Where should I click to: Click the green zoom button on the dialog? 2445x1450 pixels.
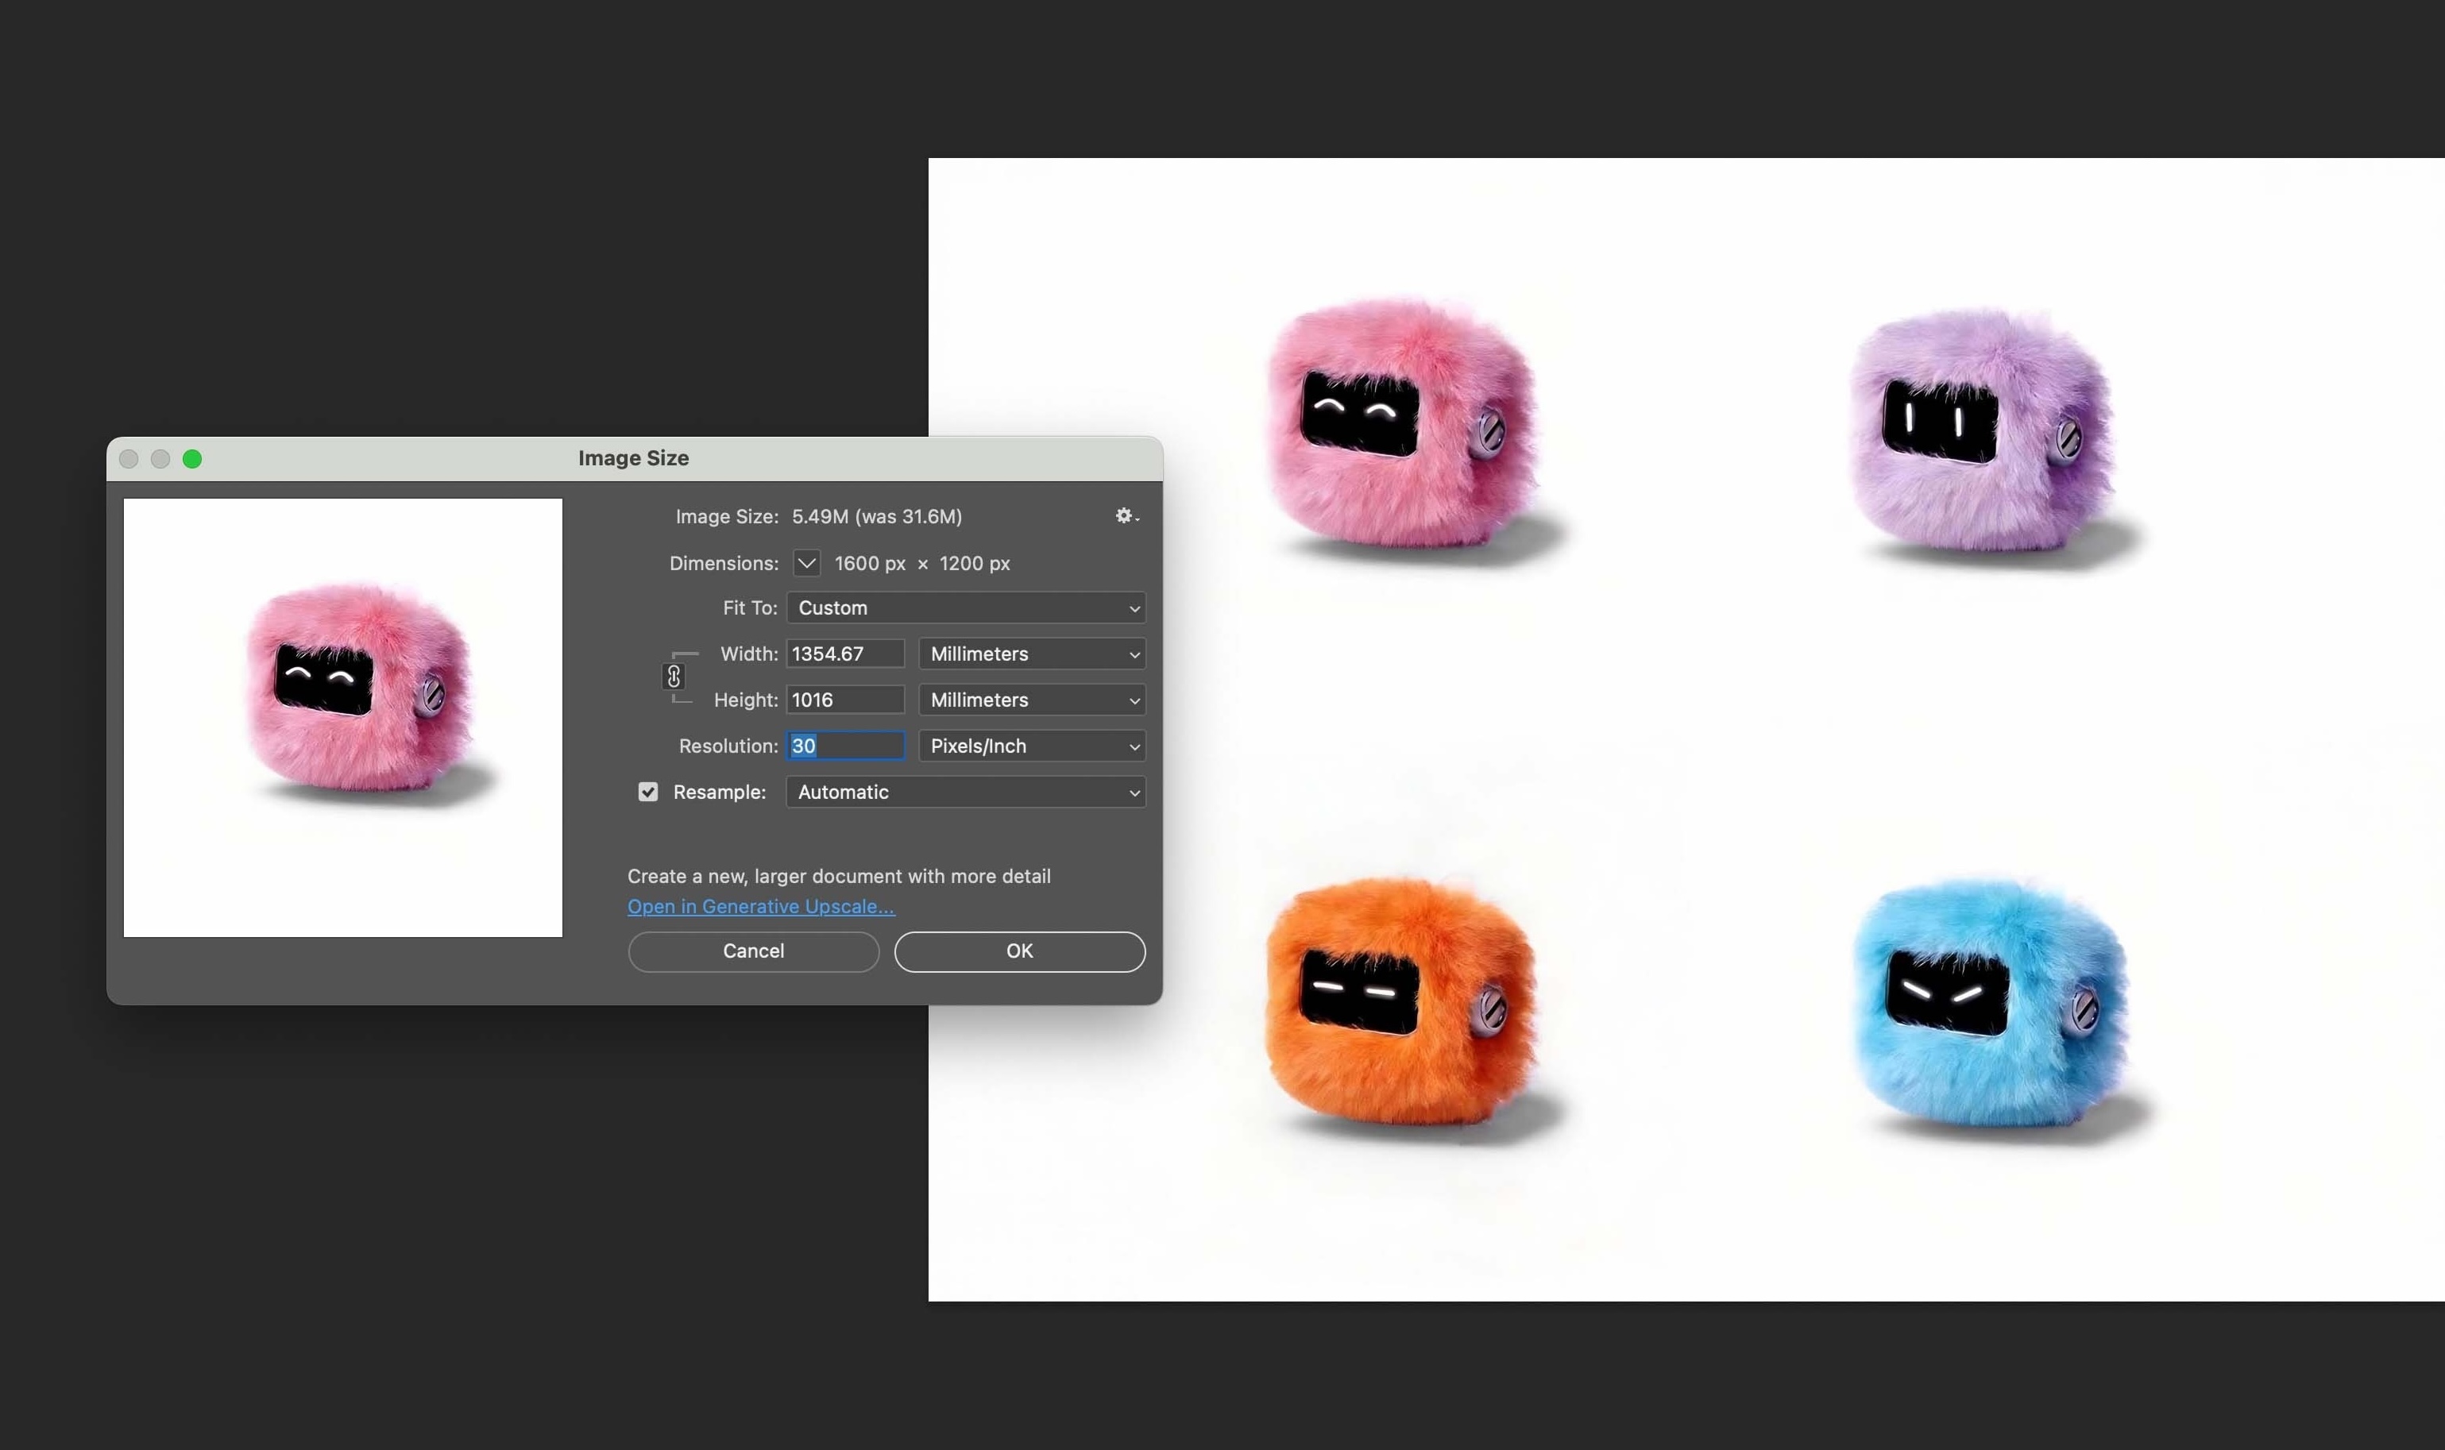point(192,458)
